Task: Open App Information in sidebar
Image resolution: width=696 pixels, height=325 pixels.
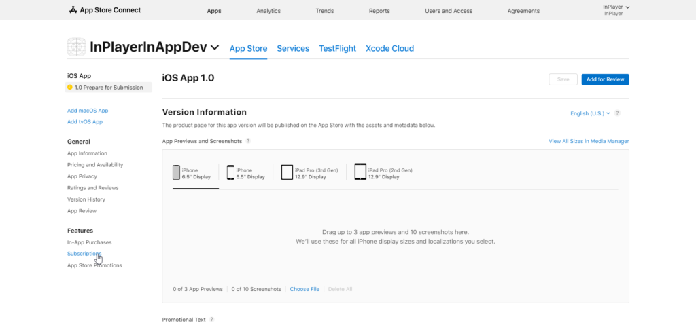Action: 87,153
